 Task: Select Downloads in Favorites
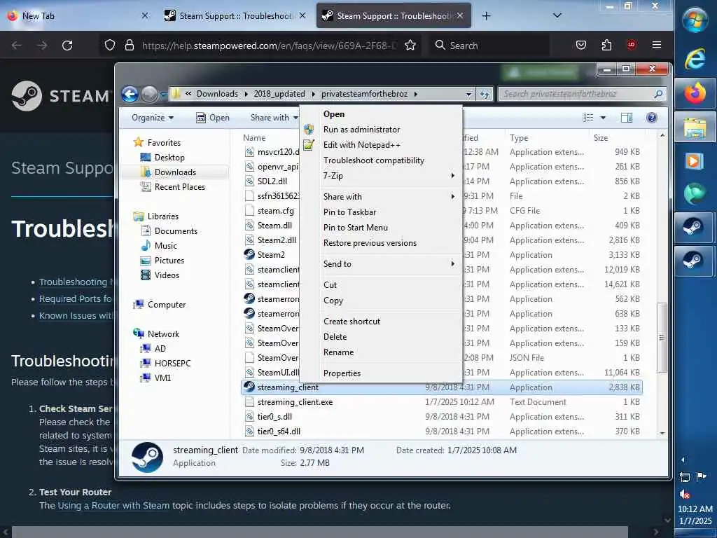coord(175,172)
